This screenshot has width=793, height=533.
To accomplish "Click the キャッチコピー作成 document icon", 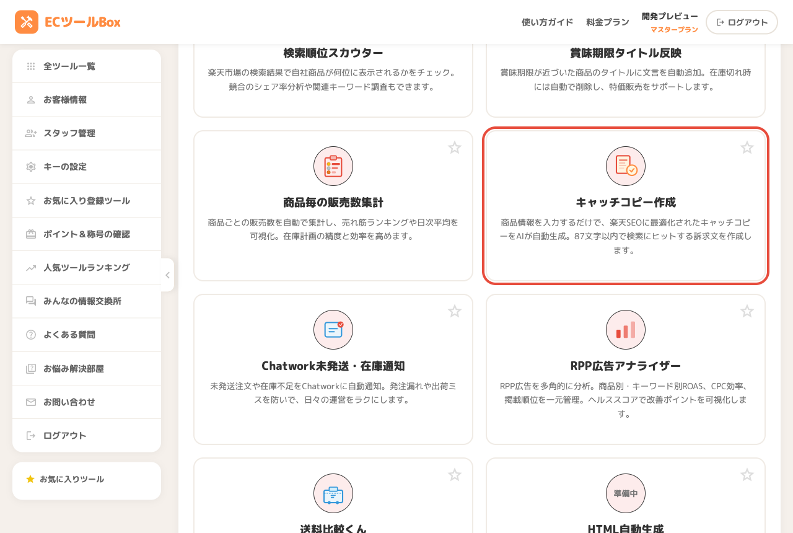I will (626, 166).
